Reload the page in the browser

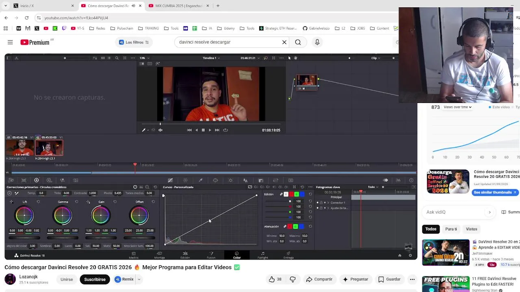pos(26,18)
